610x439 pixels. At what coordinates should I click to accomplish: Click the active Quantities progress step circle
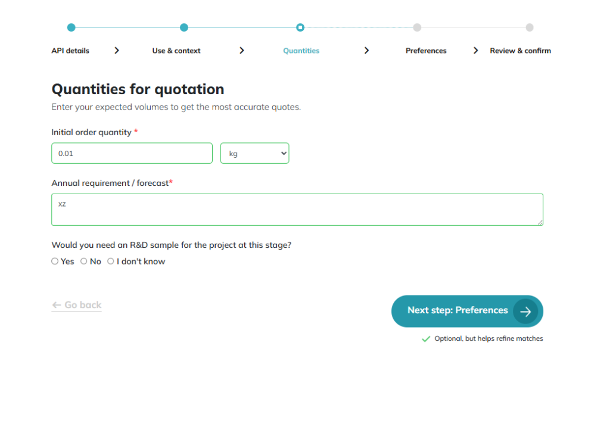300,27
